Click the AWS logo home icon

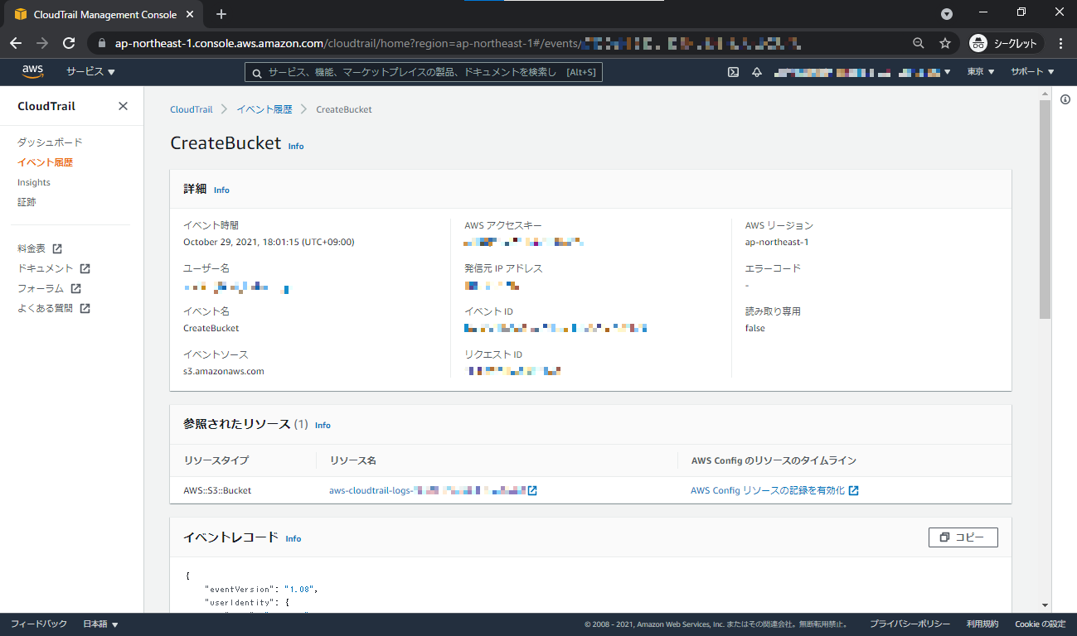32,72
